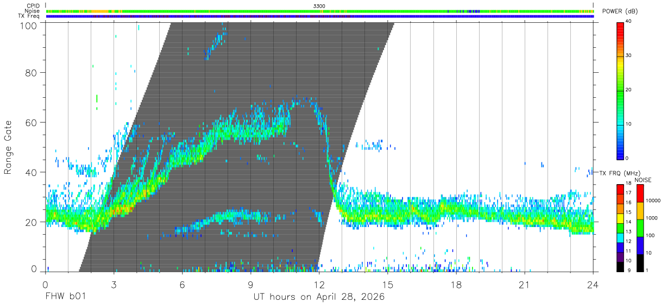Click the 6 label on UT hours axis
Image resolution: width=667 pixels, height=308 pixels.
(182, 285)
